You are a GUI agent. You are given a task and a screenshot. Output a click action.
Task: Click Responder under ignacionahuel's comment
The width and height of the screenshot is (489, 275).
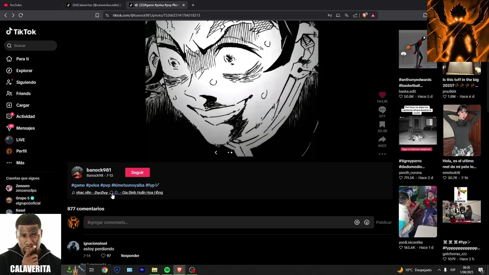click(x=130, y=256)
